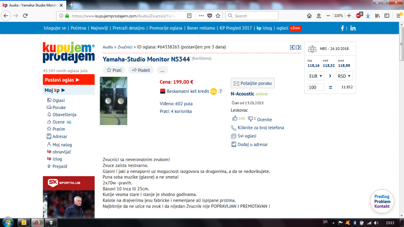Click thumbs up rating icon
The width and height of the screenshot is (404, 227).
(235, 118)
